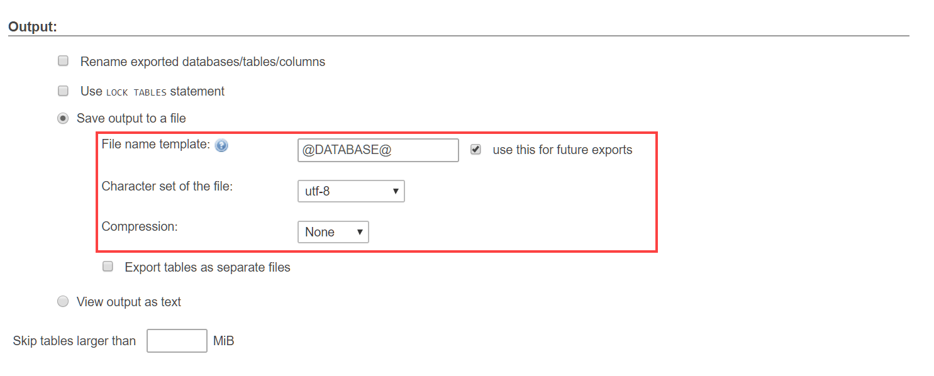934x376 pixels.
Task: Click the Export tables as separate files label
Action: click(x=208, y=267)
